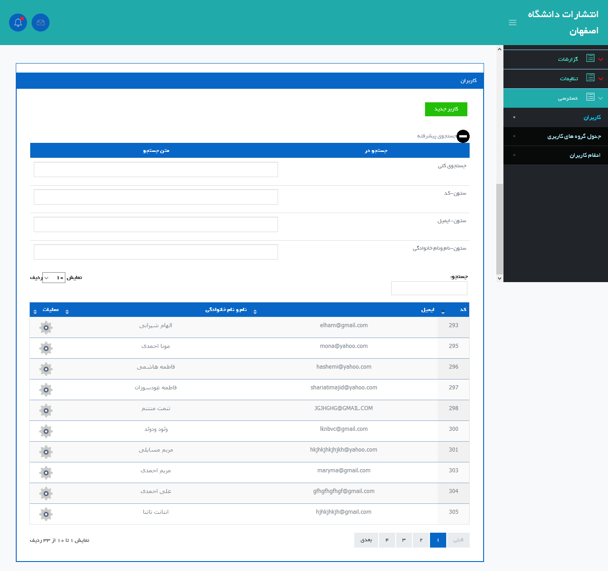Click the green کاربر جدید button

coord(446,109)
